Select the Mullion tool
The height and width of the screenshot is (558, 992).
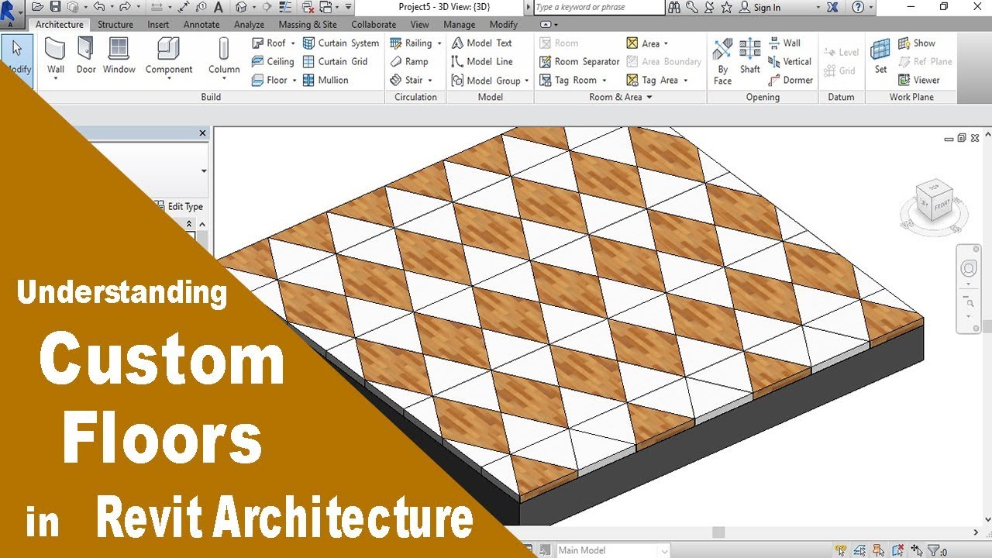click(x=325, y=80)
